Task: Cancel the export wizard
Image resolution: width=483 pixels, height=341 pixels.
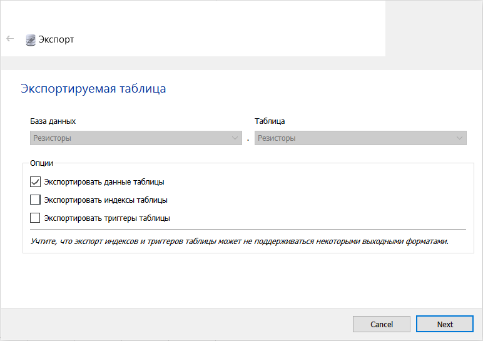Action: (381, 324)
